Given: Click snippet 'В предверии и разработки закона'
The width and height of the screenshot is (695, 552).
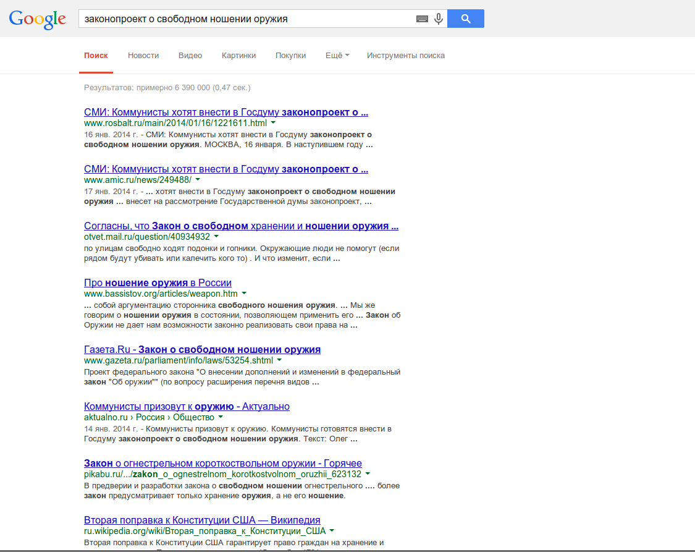Looking at the screenshot, I should (242, 490).
